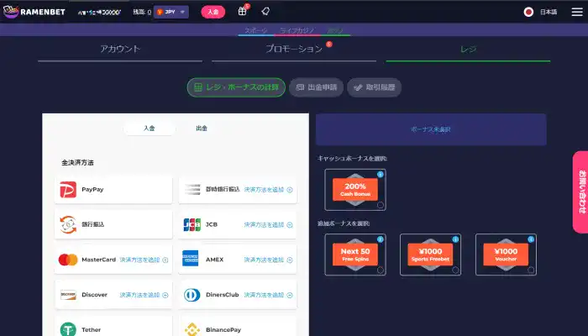This screenshot has height=336, width=588.
Task: Open 出金申請 withdrawal request
Action: click(x=317, y=87)
